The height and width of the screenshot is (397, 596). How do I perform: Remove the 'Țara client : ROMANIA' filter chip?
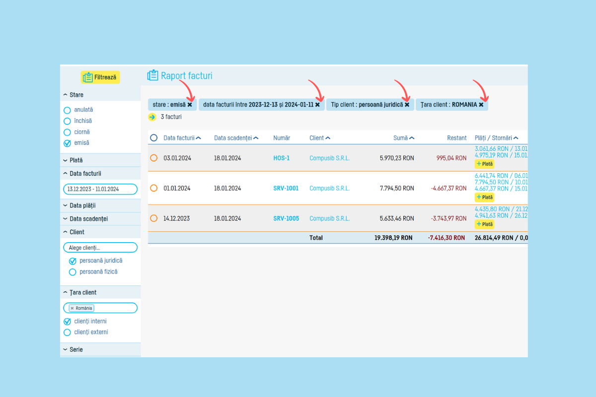(481, 105)
